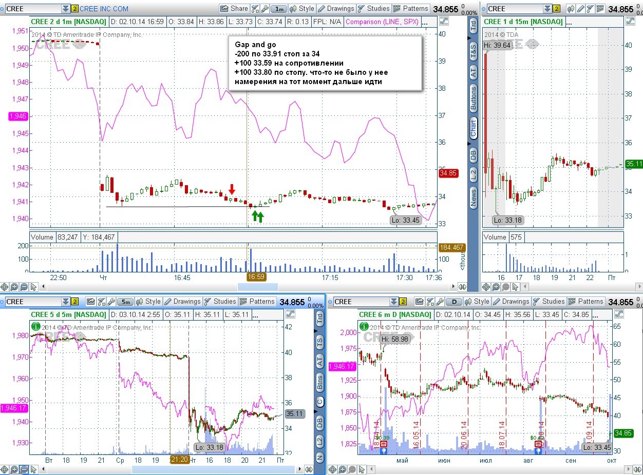Open Patterns in the bottom-left 5m chart

tap(257, 302)
